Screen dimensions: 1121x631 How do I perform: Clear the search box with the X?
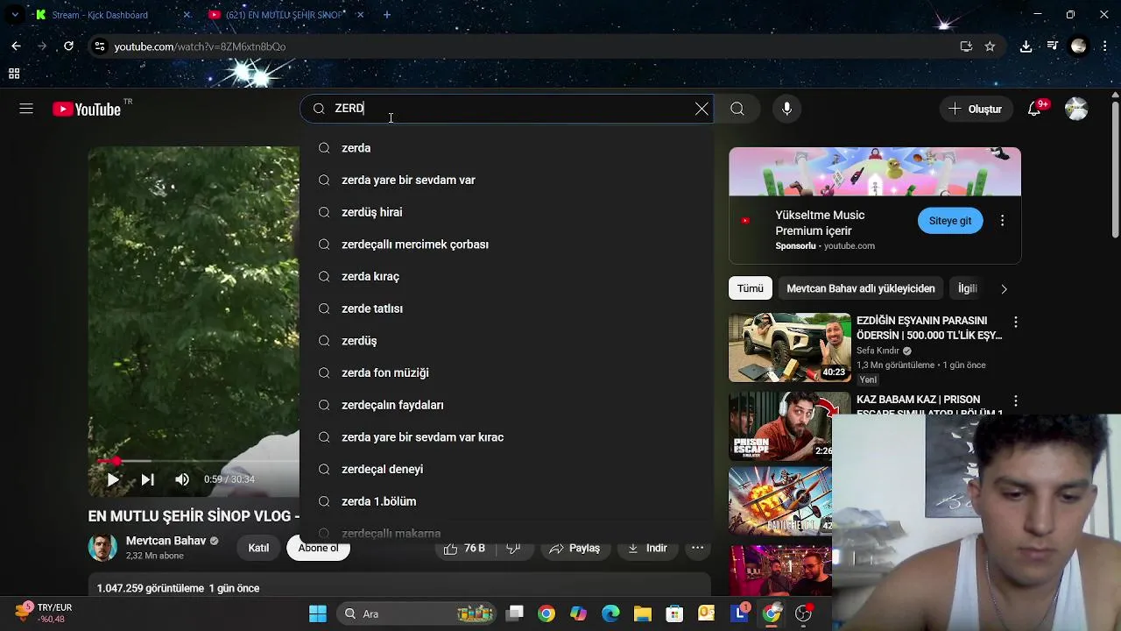[702, 109]
